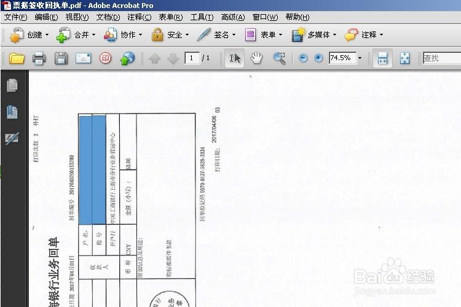The height and width of the screenshot is (307, 461).
Task: Click the 查找 search field
Action: tap(441, 58)
